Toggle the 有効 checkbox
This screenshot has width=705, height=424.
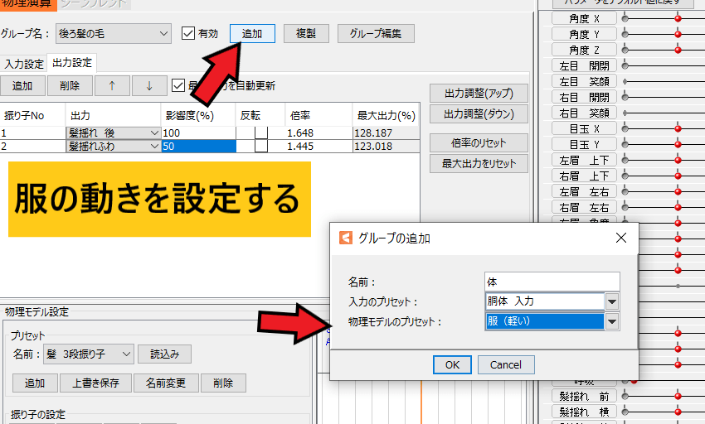pos(188,34)
